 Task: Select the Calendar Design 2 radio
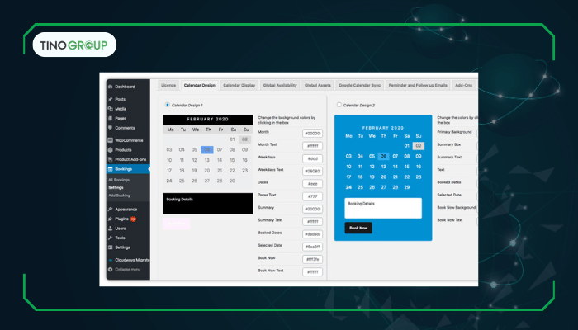pyautogui.click(x=339, y=105)
